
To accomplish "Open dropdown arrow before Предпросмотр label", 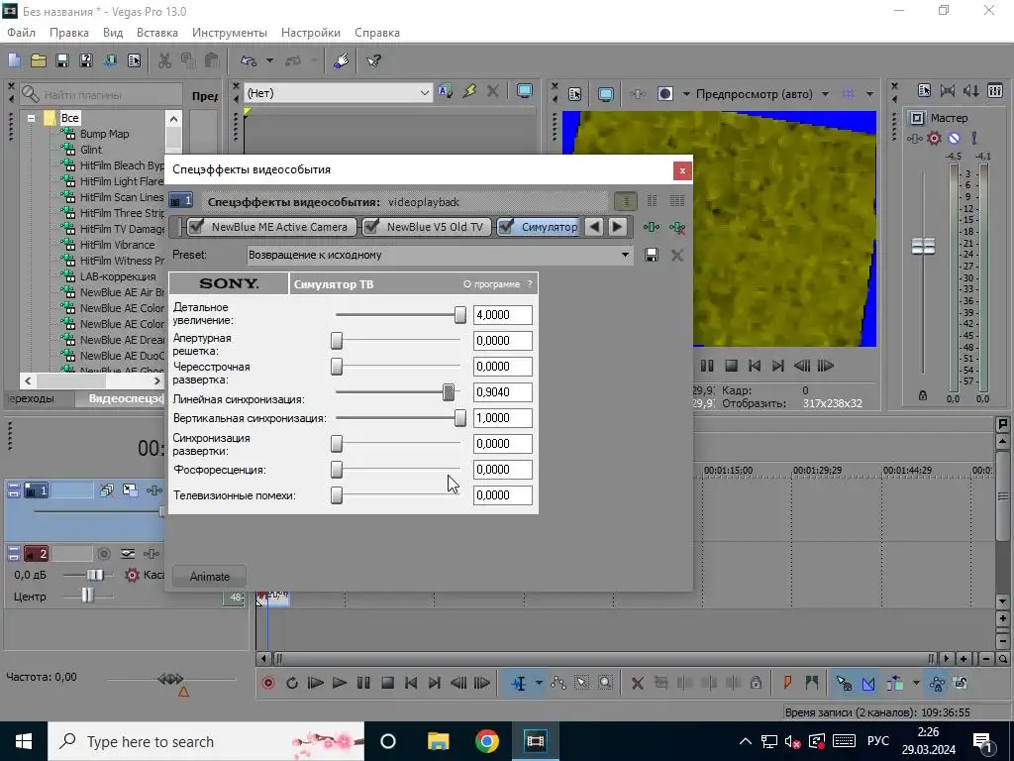I will [x=686, y=94].
